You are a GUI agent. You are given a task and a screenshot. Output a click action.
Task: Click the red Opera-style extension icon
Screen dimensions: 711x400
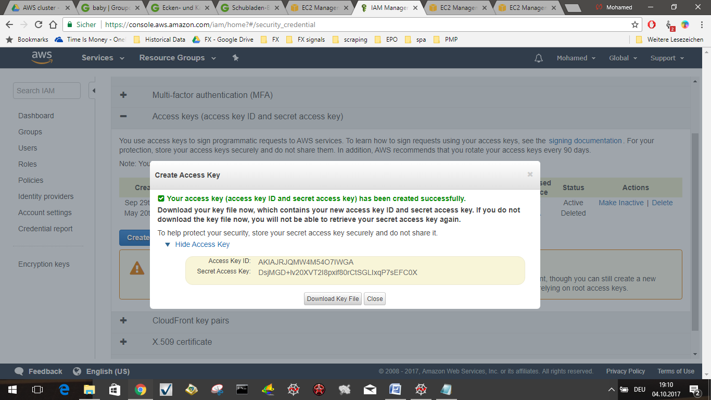652,24
